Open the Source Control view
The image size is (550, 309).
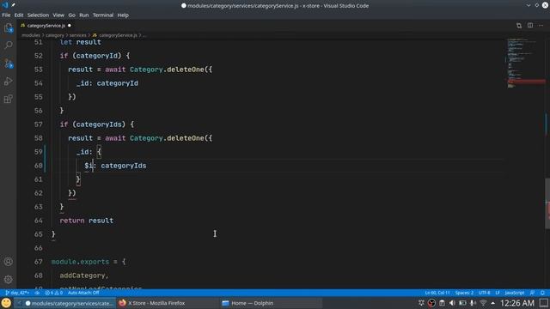[x=9, y=64]
